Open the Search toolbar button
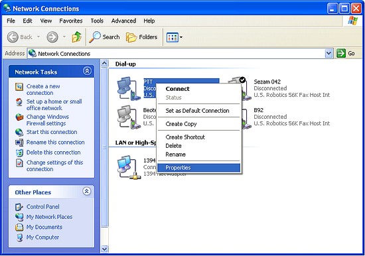The image size is (365, 256). 104,37
